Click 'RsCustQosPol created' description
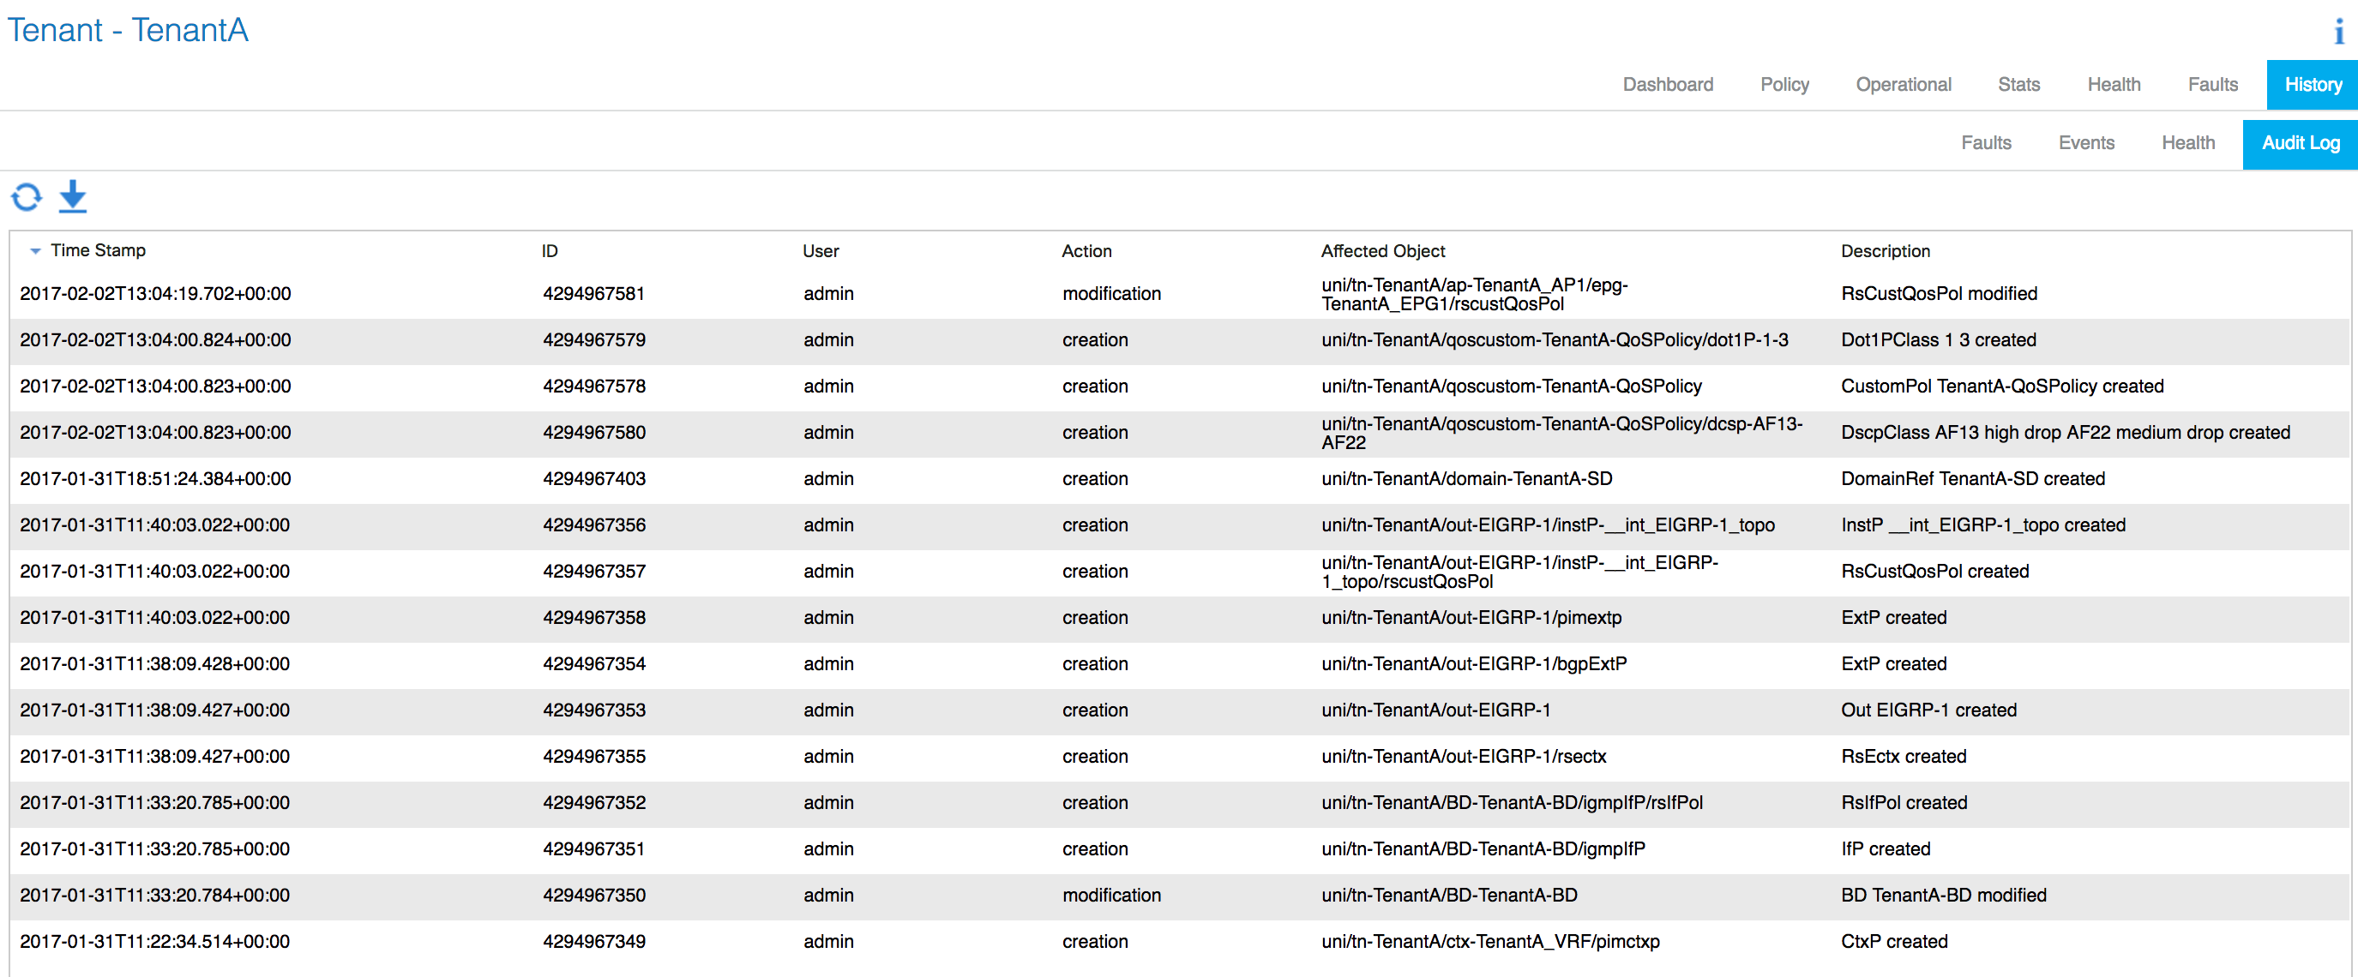 tap(1934, 572)
